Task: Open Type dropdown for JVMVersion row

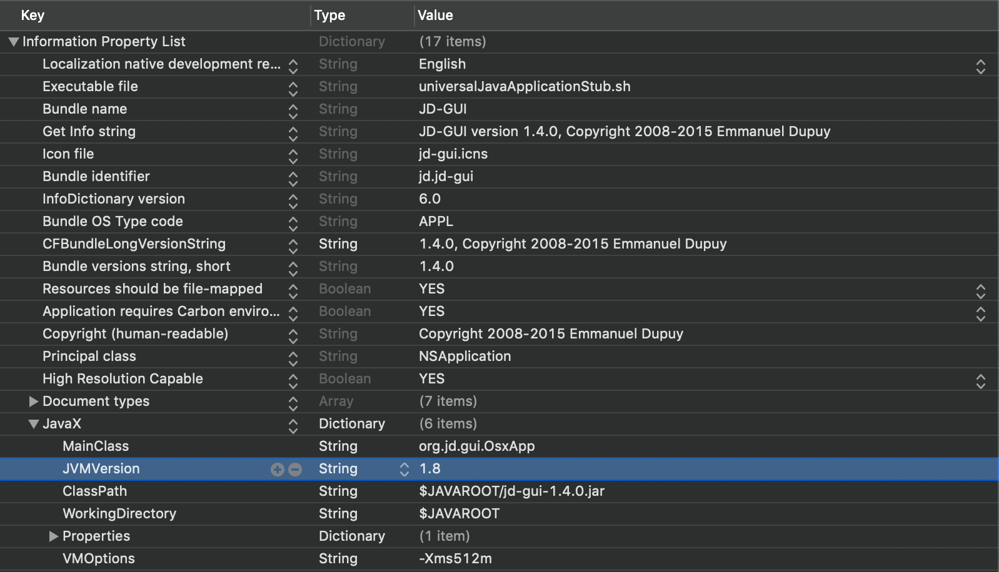Action: click(x=404, y=470)
